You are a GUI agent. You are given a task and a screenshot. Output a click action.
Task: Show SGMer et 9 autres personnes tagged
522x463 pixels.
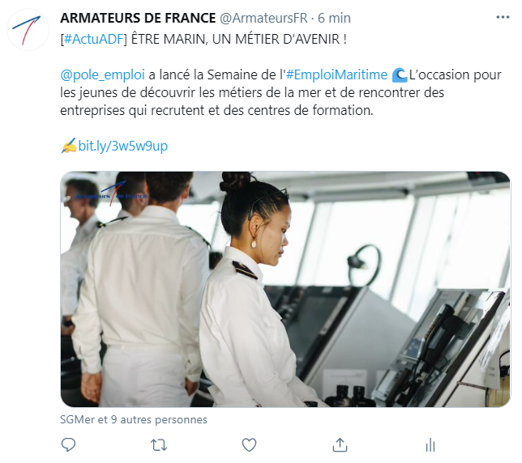tap(134, 419)
